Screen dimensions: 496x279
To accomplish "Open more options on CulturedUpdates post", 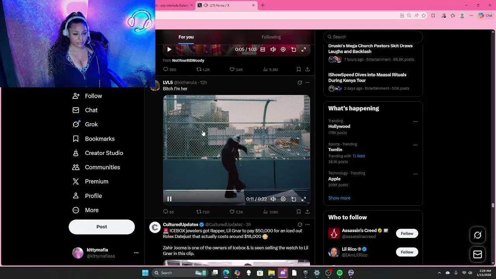I will point(307,224).
